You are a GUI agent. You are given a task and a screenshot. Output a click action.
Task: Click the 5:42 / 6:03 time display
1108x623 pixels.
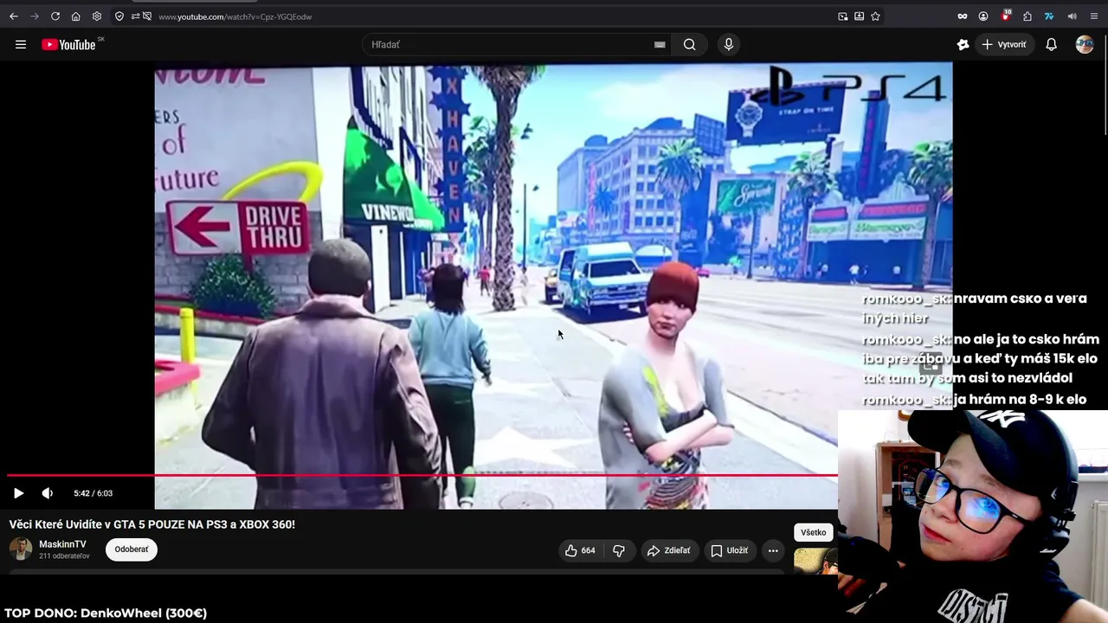93,493
